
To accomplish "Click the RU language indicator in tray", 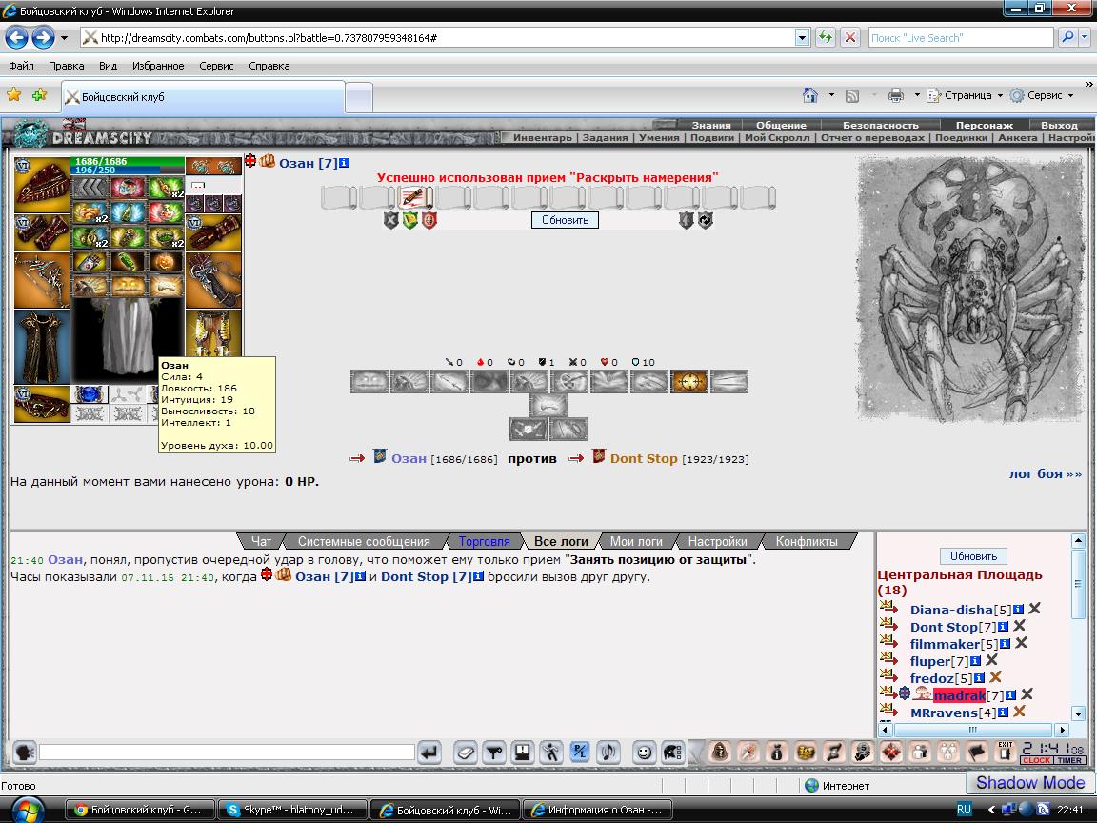I will coord(964,809).
